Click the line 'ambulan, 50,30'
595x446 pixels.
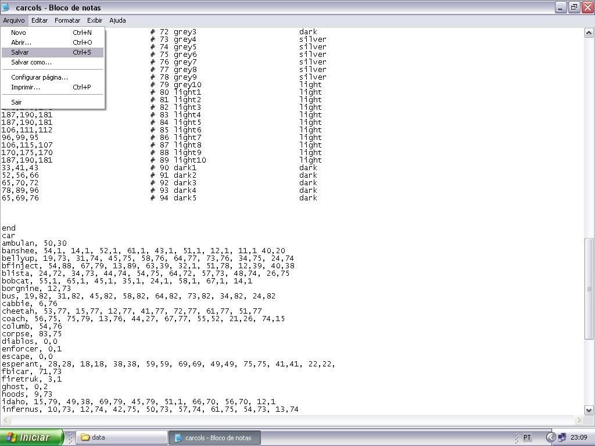[34, 243]
